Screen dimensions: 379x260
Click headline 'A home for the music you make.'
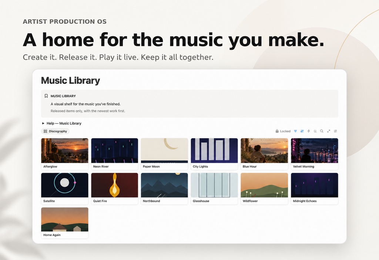(173, 40)
